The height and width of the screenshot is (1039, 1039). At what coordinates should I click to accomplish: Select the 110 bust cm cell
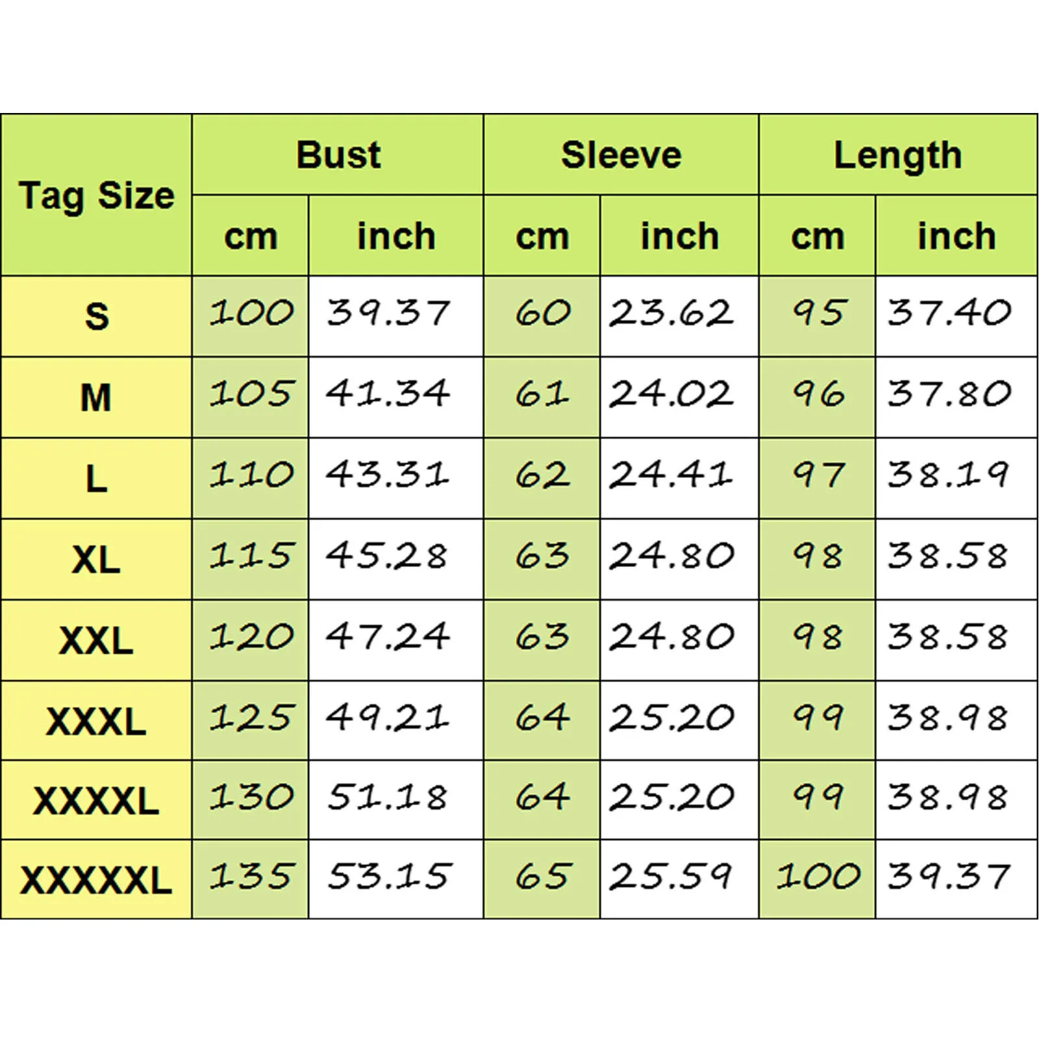[251, 475]
